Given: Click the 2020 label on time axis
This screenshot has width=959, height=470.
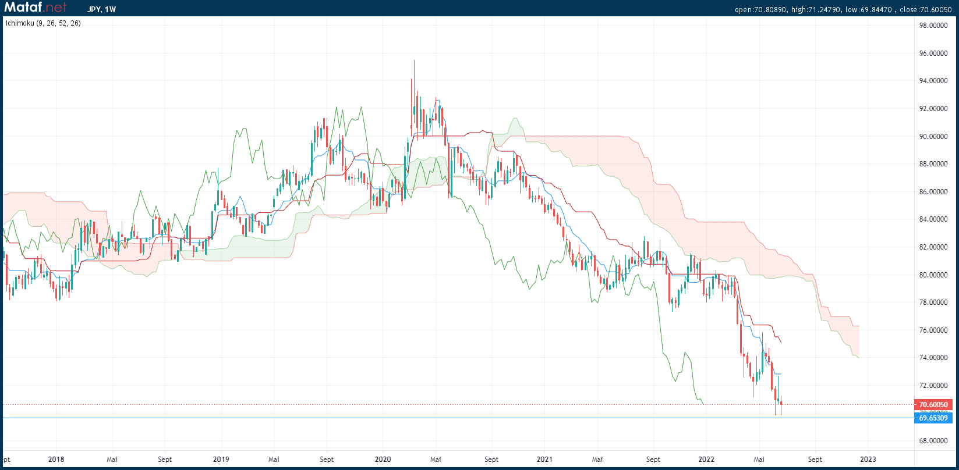Looking at the screenshot, I should pos(383,460).
